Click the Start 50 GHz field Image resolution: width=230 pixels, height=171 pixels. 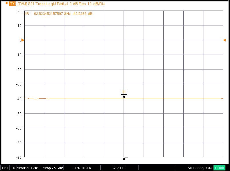pos(27,168)
